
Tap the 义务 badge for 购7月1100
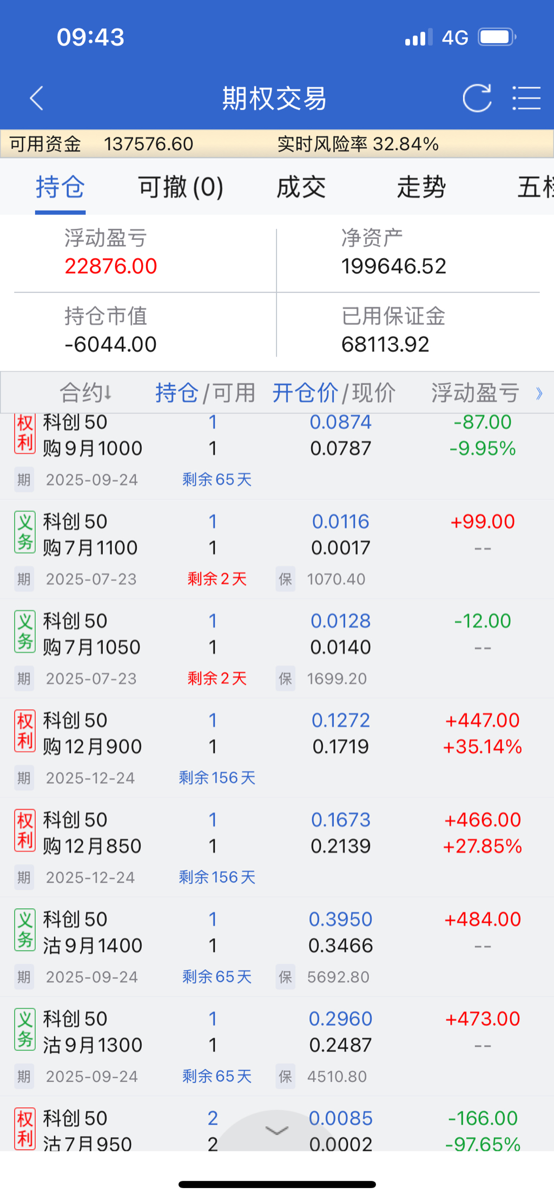[25, 533]
